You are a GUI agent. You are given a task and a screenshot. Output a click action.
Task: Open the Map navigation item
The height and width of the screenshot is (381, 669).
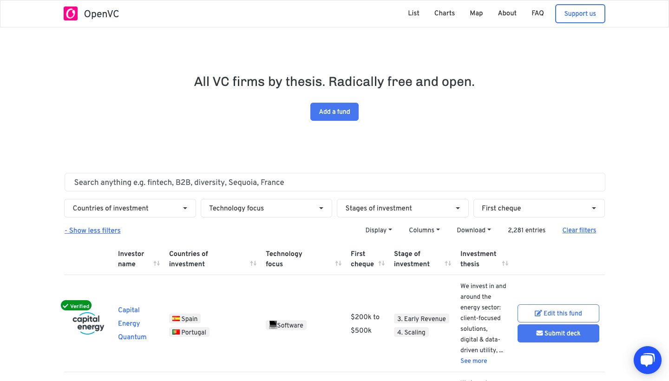point(476,13)
